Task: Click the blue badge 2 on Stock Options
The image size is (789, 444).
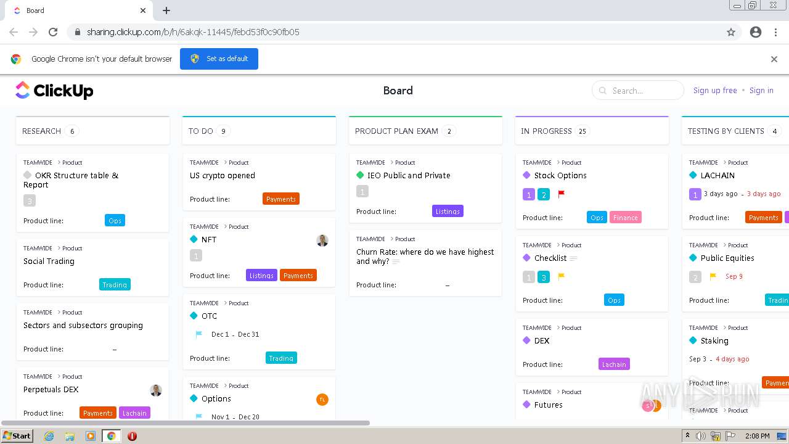Action: pyautogui.click(x=544, y=195)
